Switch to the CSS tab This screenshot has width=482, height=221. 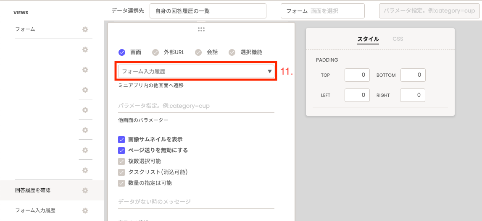tap(398, 39)
